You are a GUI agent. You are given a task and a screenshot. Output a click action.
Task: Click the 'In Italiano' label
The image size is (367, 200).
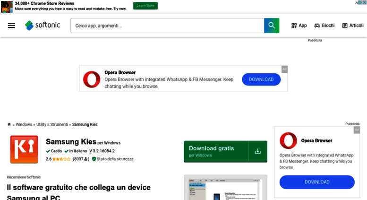(x=76, y=151)
